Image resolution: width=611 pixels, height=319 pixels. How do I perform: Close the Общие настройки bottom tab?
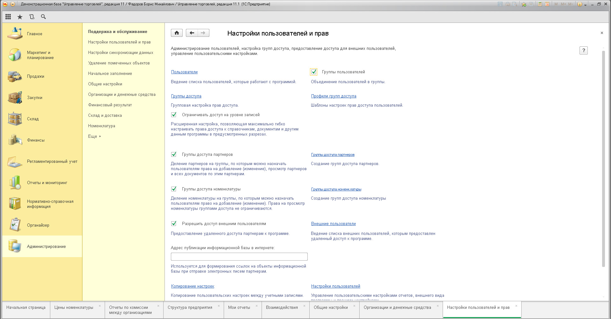pyautogui.click(x=355, y=306)
